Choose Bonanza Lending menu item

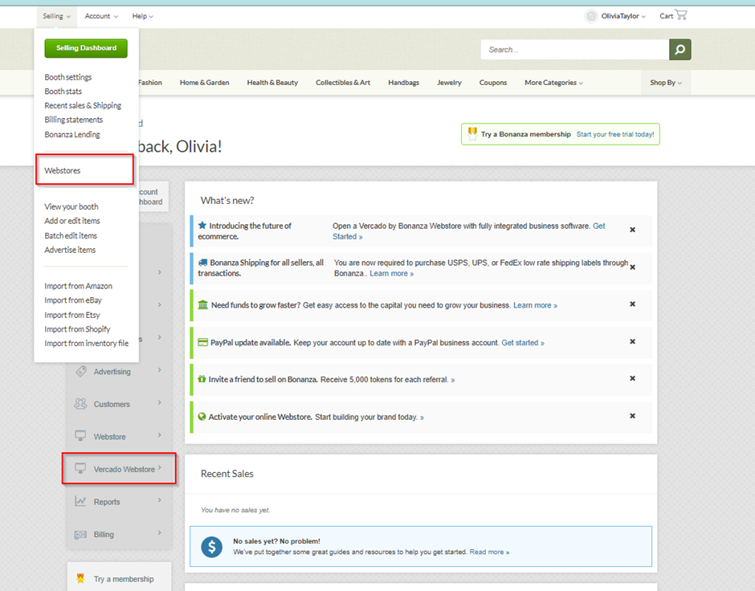(x=72, y=134)
